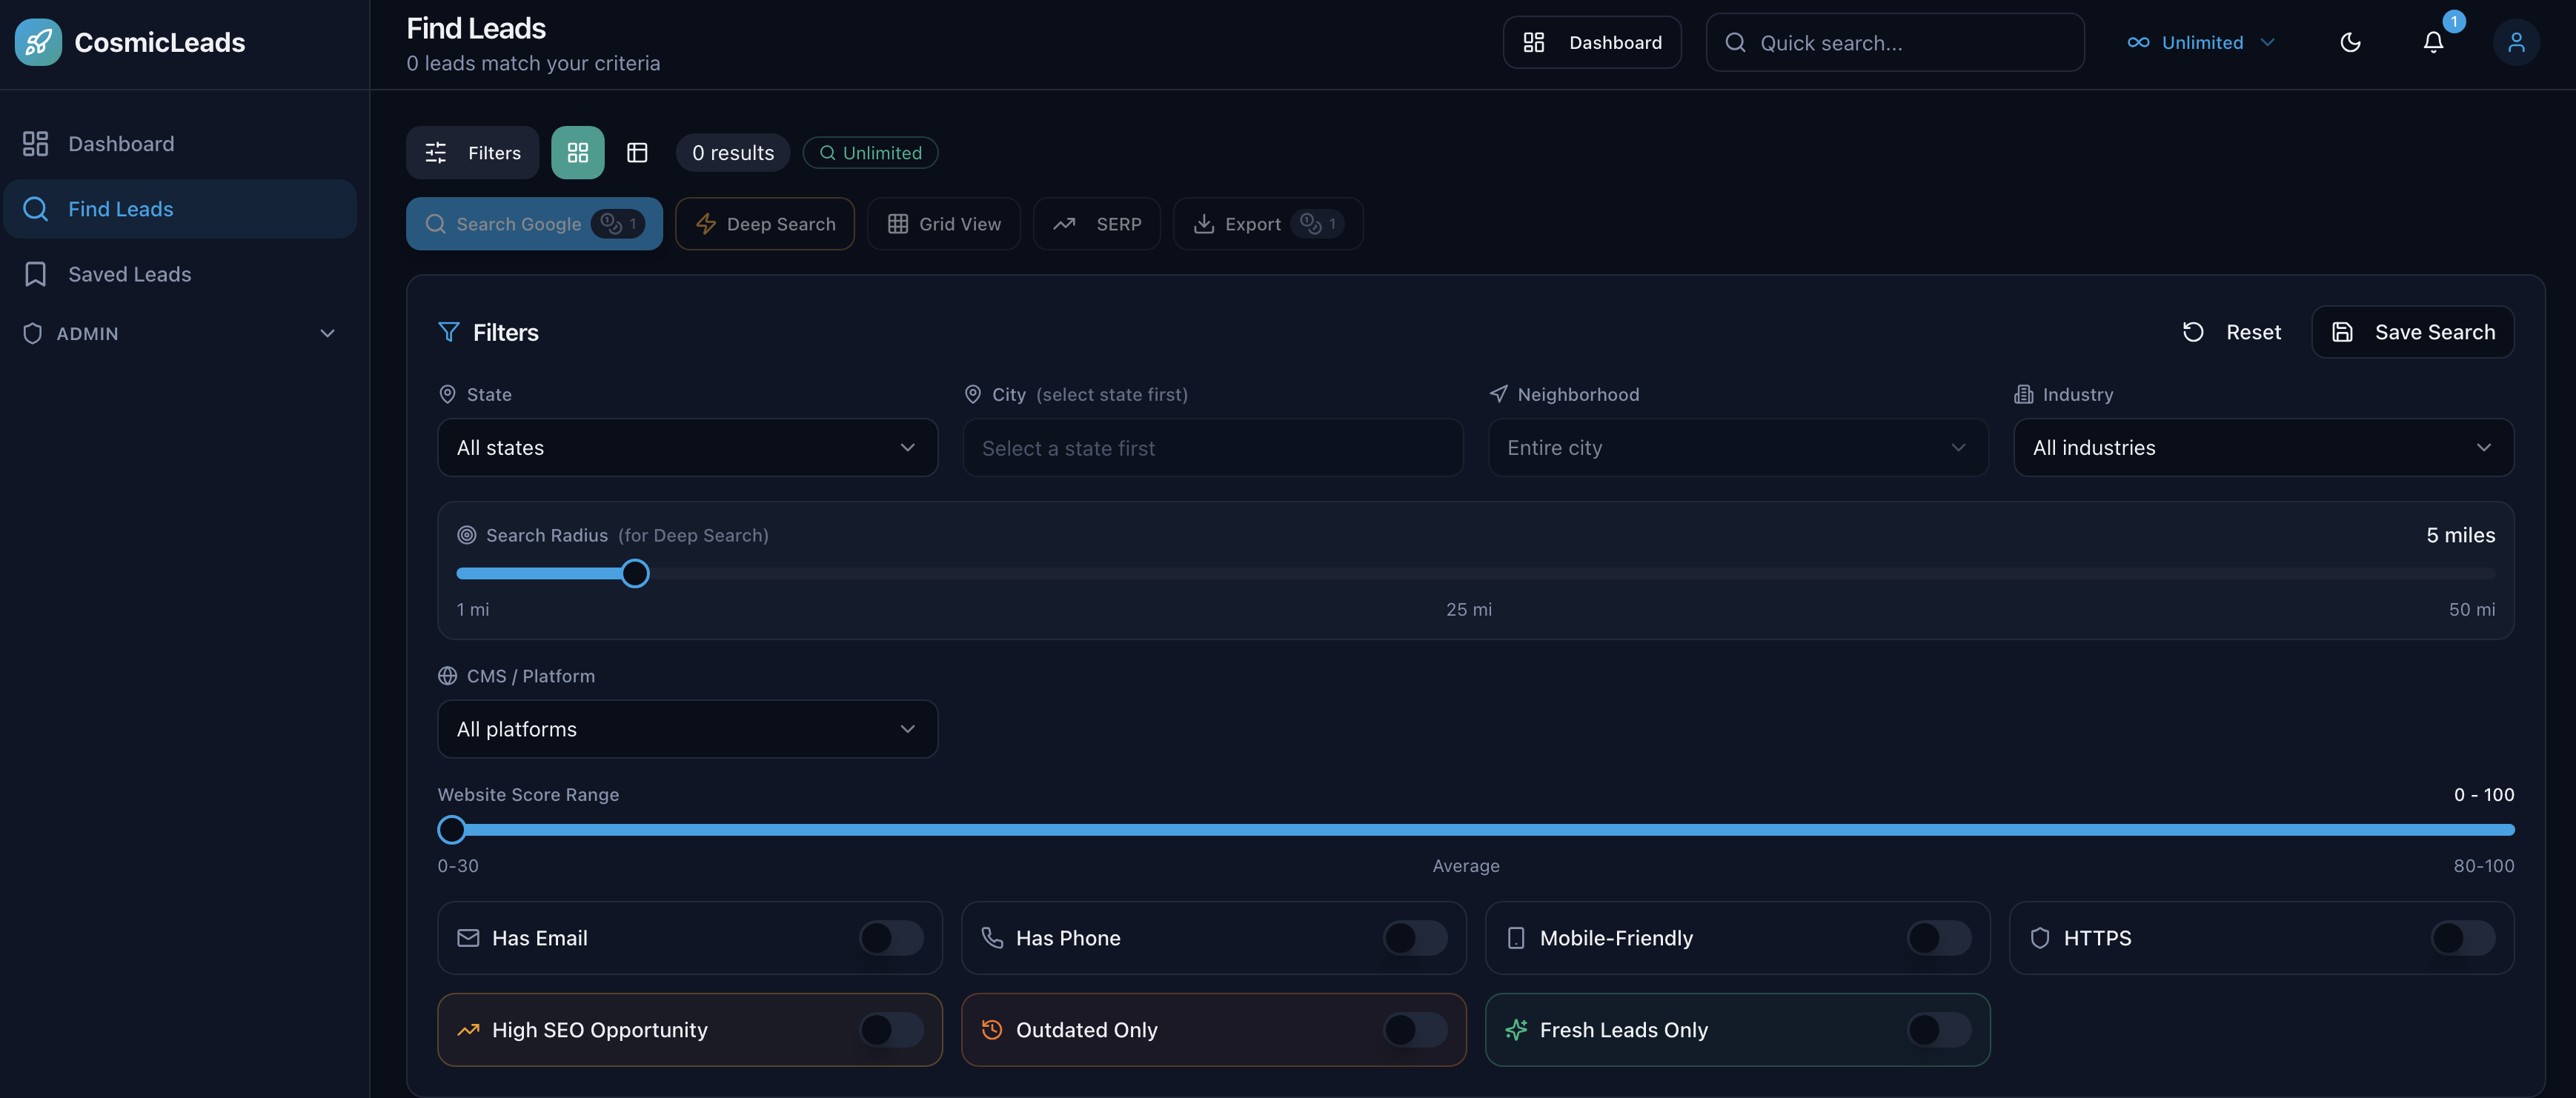Collapse the ADMIN sidebar section
Screen dimensions: 2576x1098
[x=328, y=333]
